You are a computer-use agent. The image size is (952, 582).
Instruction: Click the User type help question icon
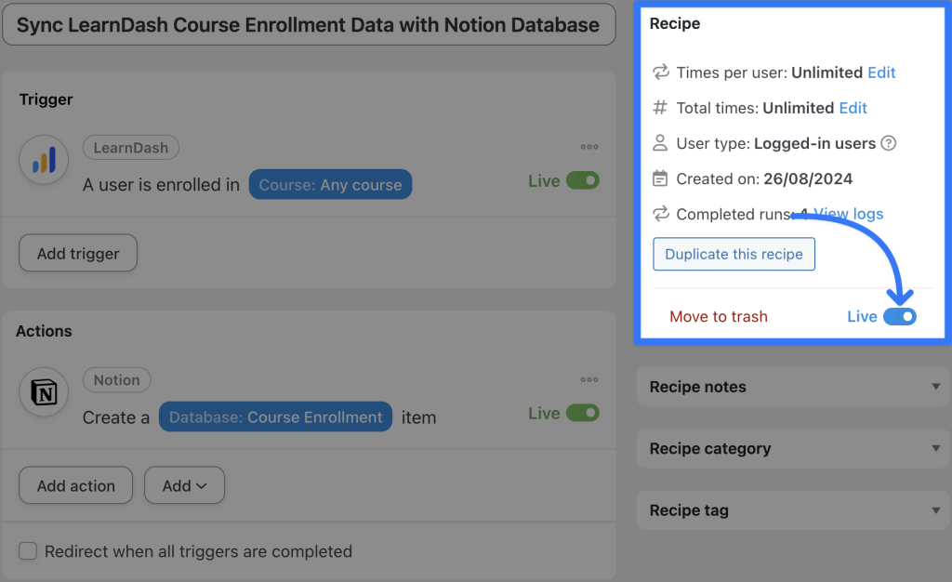tap(889, 143)
